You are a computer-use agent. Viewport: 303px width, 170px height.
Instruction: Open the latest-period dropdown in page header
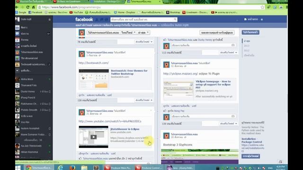pos(143,33)
